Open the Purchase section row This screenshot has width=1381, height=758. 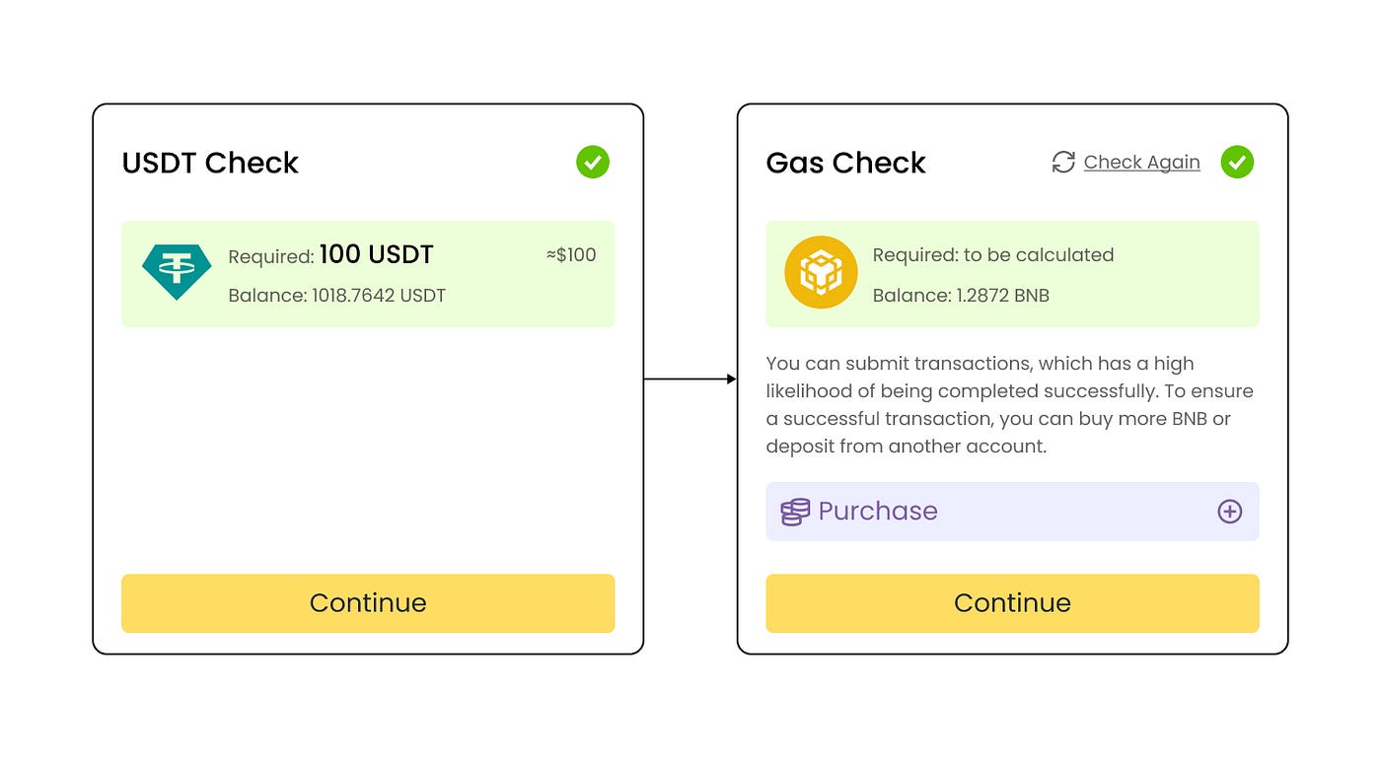tap(1012, 512)
